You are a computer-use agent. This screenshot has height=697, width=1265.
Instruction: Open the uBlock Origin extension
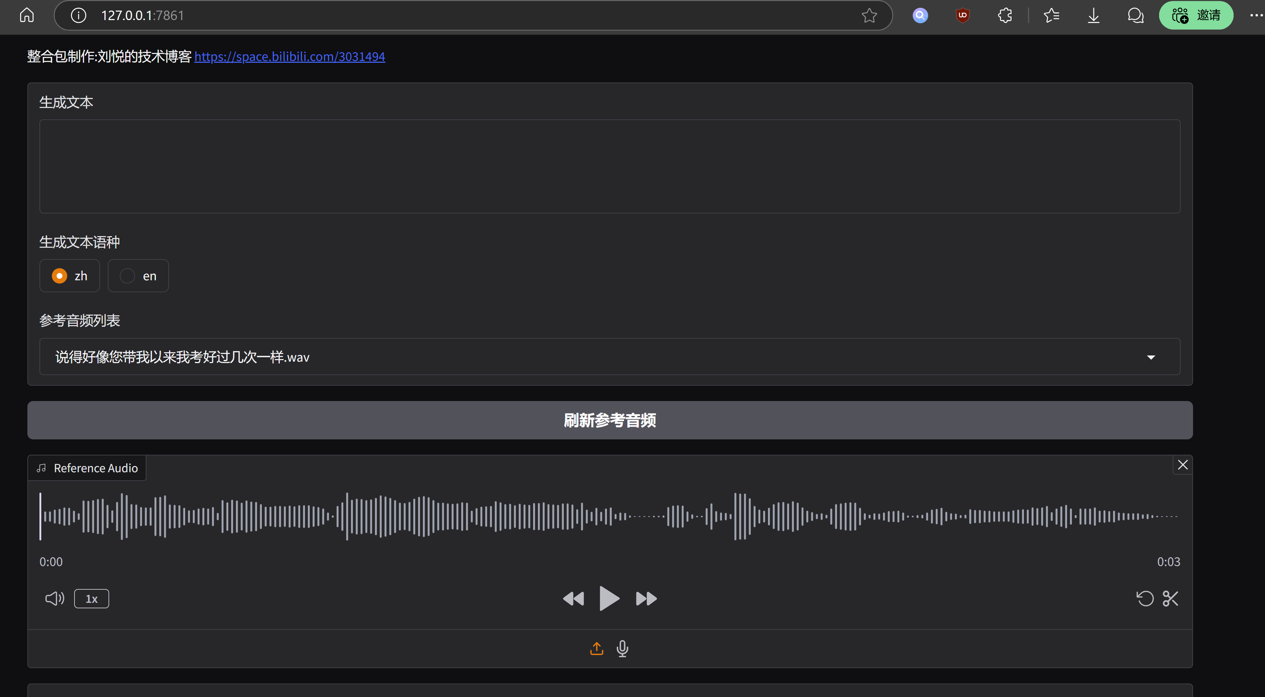click(962, 15)
